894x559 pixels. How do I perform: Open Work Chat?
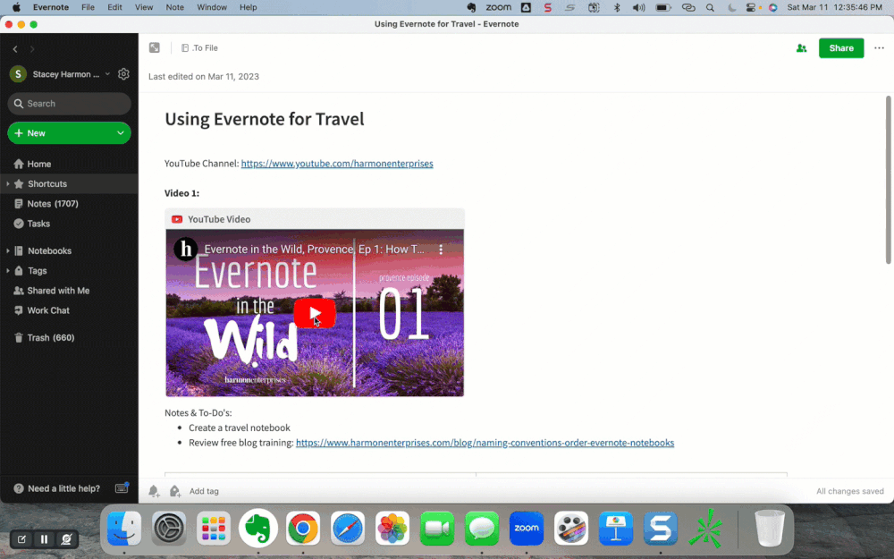[x=41, y=310]
